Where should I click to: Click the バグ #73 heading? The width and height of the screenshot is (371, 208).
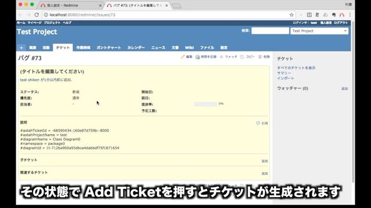tap(30, 58)
